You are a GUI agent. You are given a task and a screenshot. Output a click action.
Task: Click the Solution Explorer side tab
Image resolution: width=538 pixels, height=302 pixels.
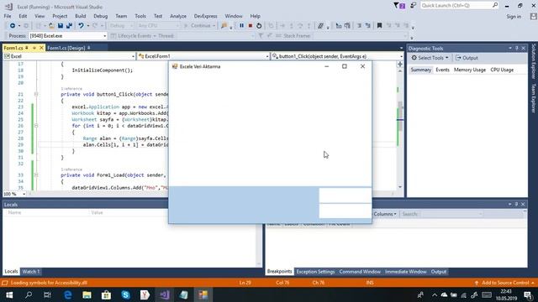[533, 62]
